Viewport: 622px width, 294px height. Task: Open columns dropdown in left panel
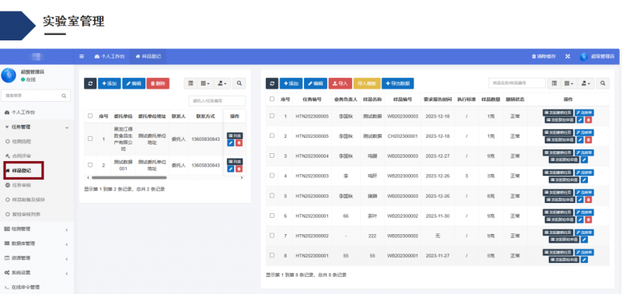(x=205, y=83)
